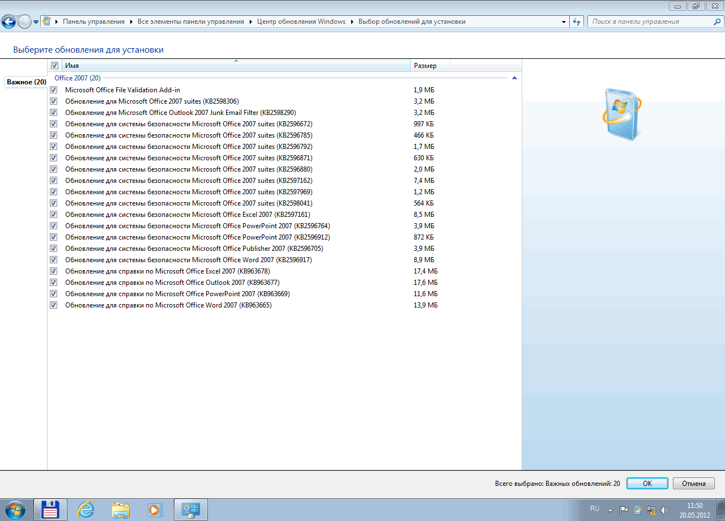Viewport: 725px width, 521px height.
Task: Open the floppy disk app on the taskbar
Action: (50, 510)
